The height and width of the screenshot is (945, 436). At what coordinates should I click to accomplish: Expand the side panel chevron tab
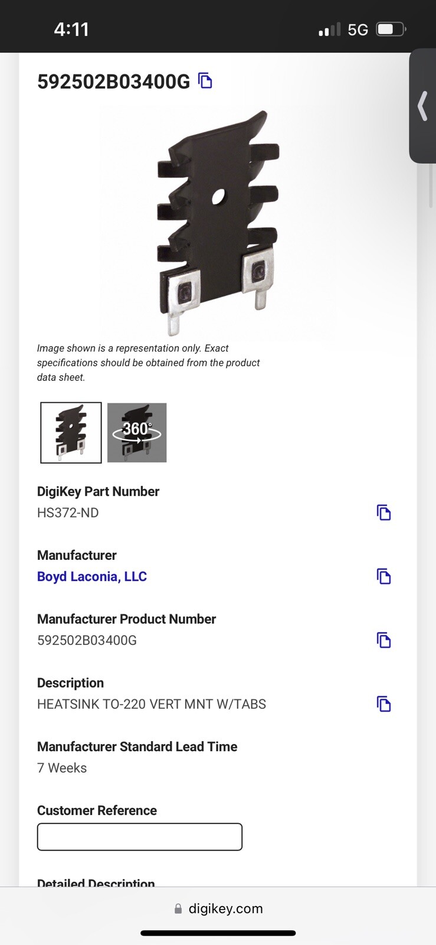tap(422, 106)
